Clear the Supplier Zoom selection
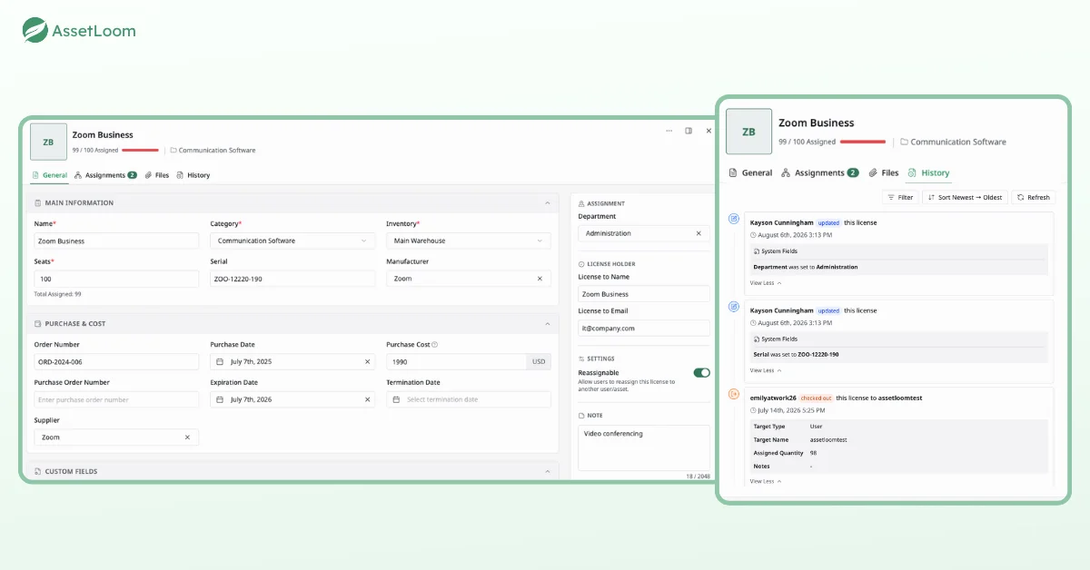This screenshot has height=570, width=1090. (x=187, y=437)
